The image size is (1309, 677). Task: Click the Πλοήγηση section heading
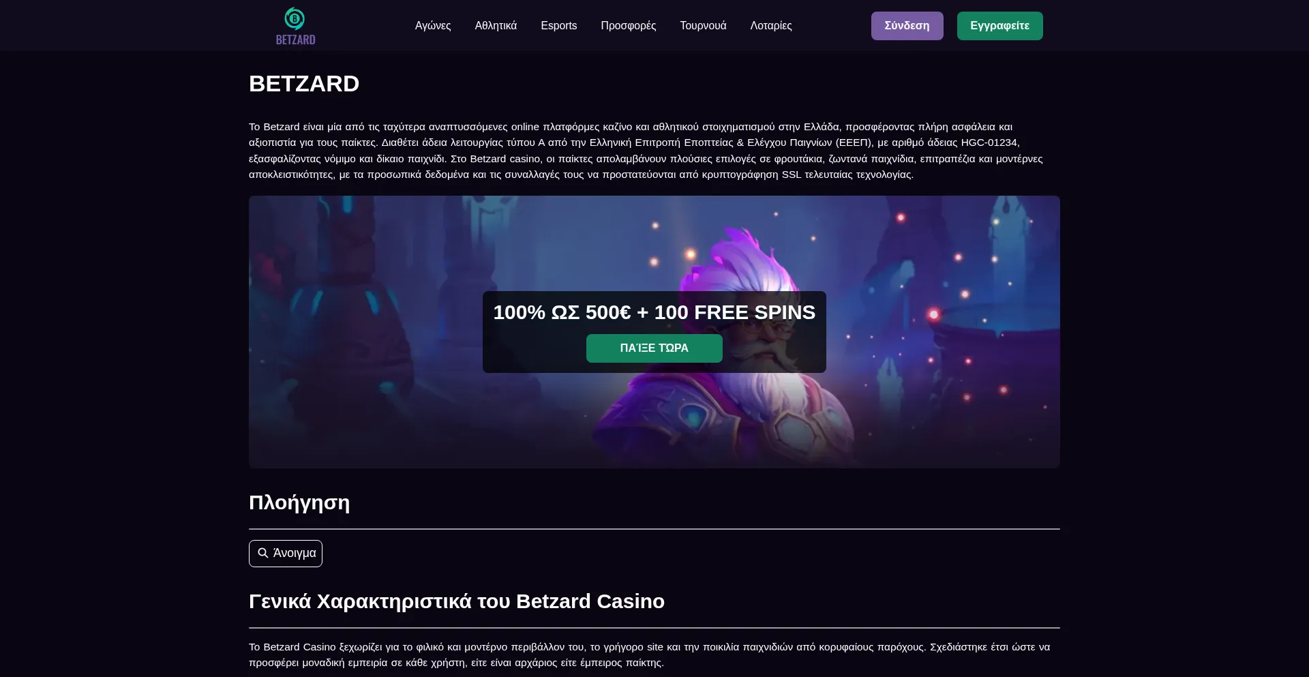tap(299, 502)
